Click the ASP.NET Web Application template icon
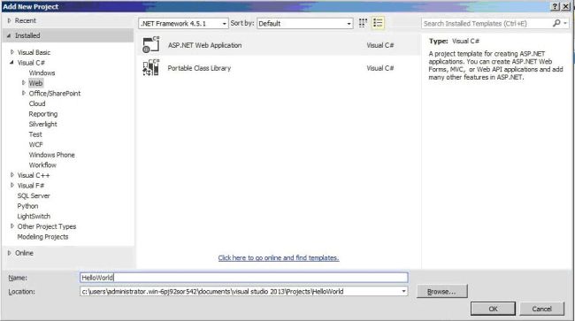 coord(151,45)
